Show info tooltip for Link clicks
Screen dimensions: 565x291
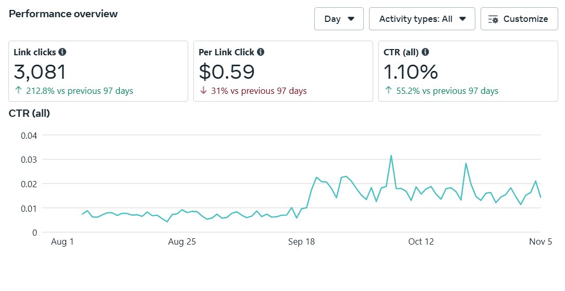pos(63,52)
